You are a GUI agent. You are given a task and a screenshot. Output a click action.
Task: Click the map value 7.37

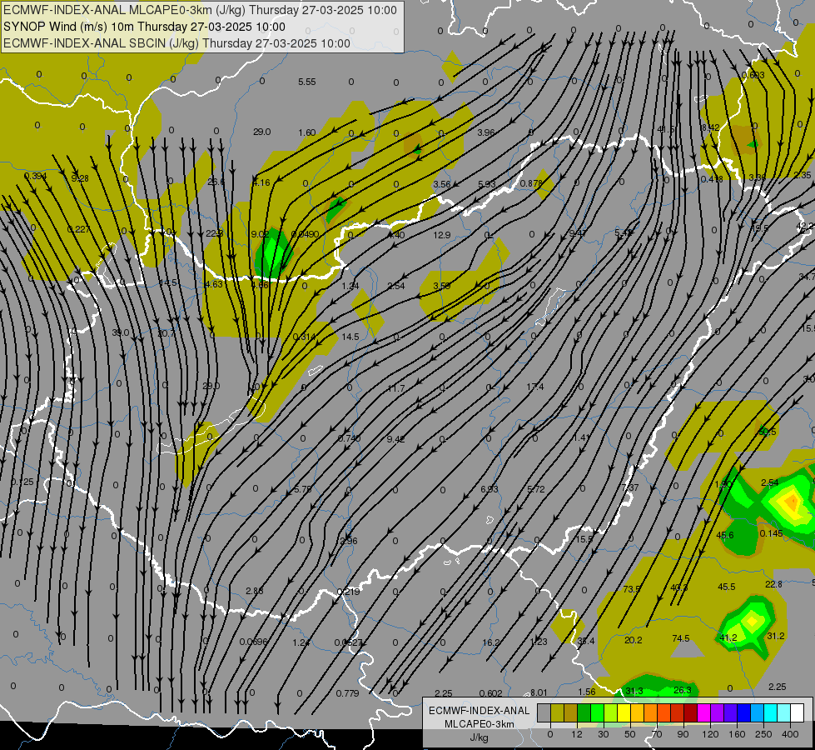tap(630, 487)
